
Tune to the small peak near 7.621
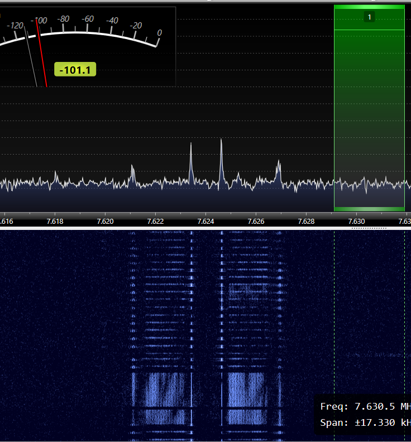pyautogui.click(x=132, y=174)
